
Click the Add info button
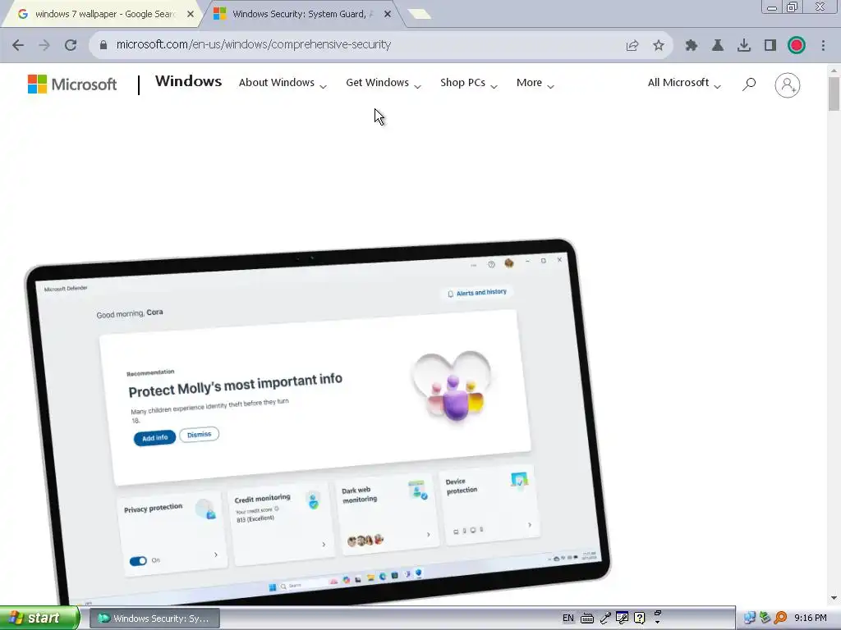(x=154, y=438)
